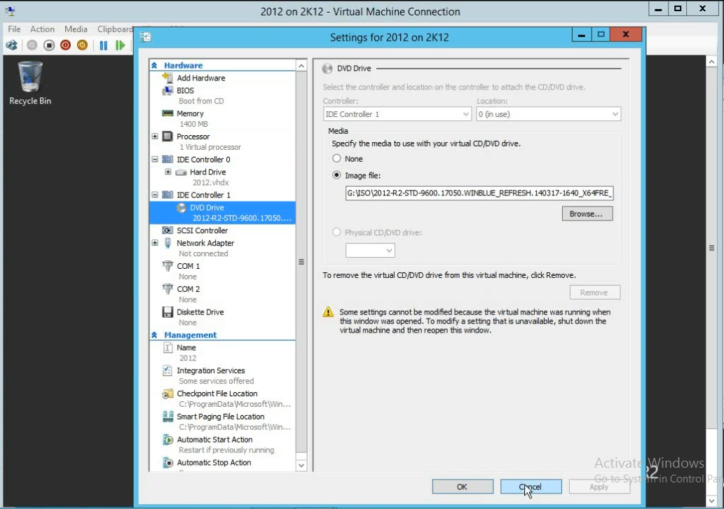Click the red Shut Down icon
This screenshot has height=509, width=724.
coord(66,46)
